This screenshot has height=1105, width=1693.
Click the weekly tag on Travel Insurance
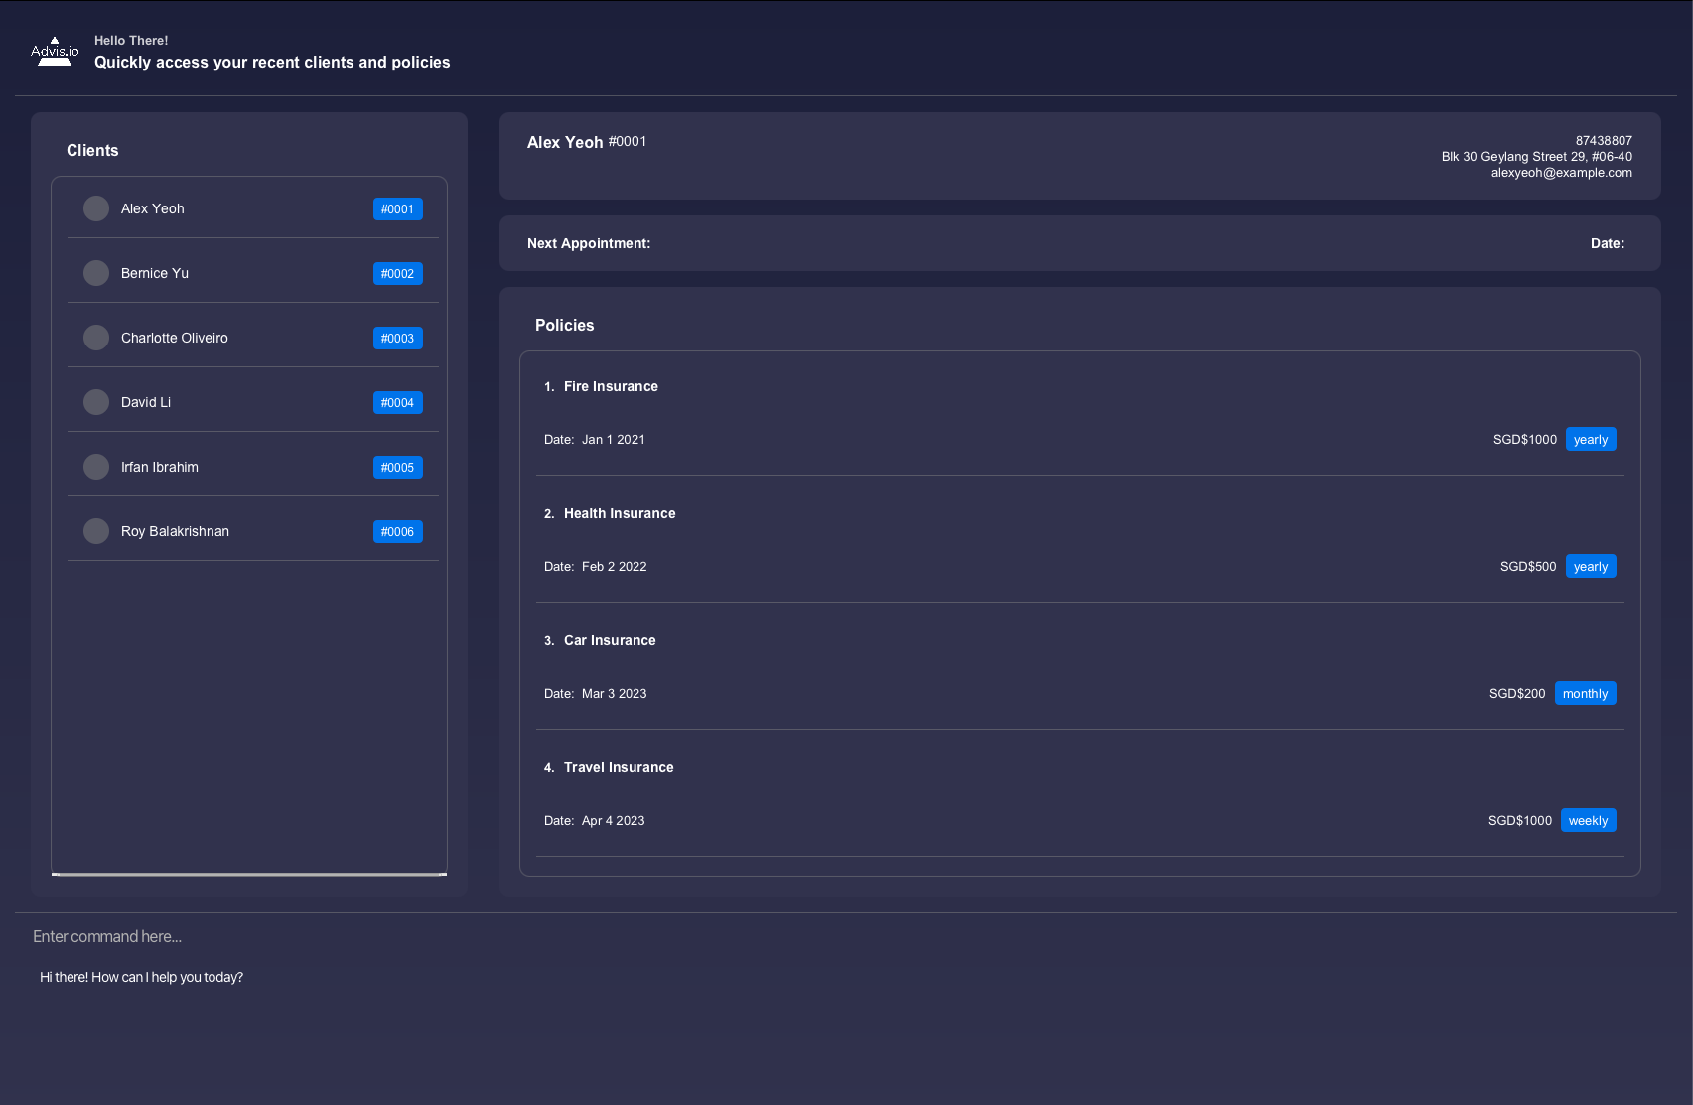pyautogui.click(x=1589, y=820)
